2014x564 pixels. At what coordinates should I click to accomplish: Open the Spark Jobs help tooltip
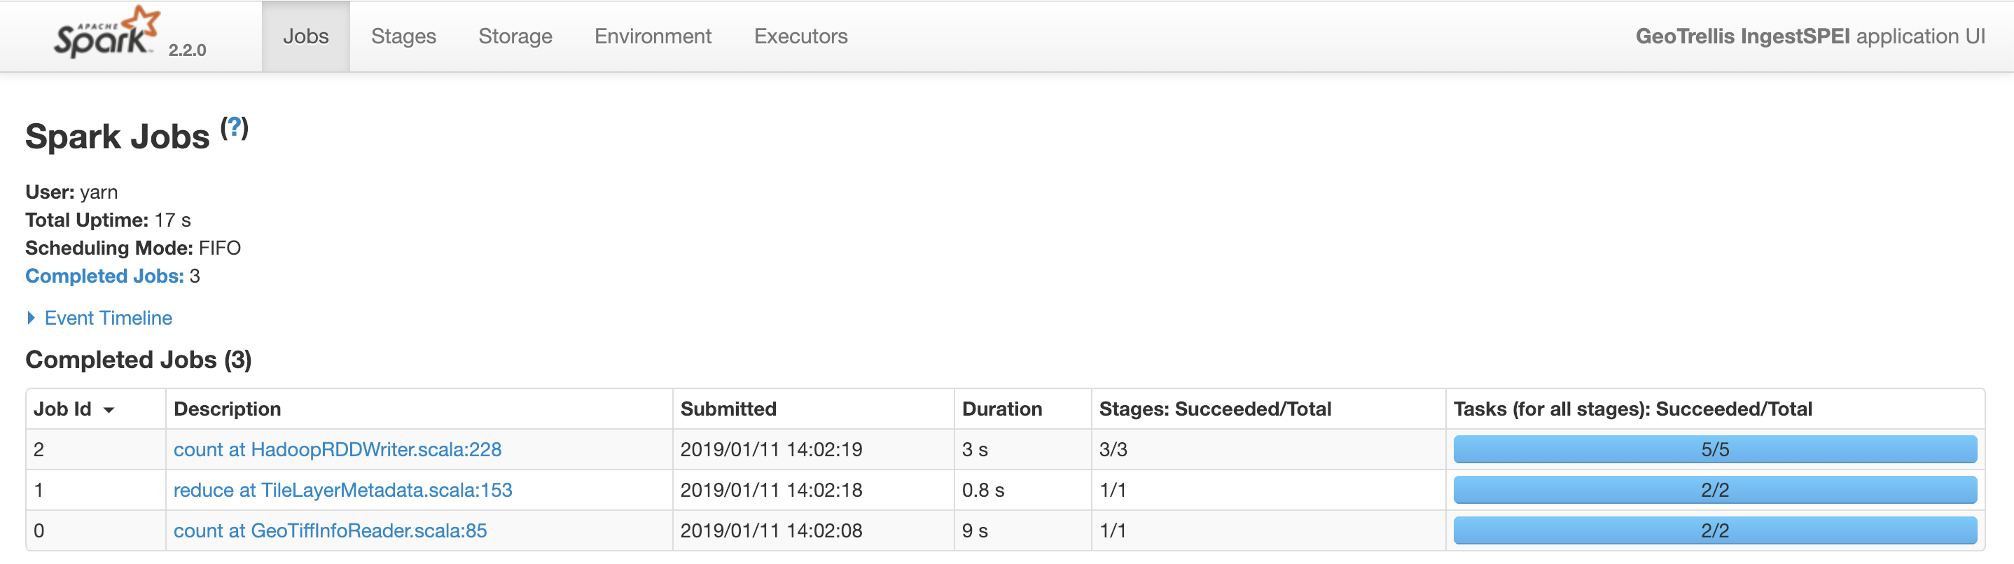[x=234, y=127]
